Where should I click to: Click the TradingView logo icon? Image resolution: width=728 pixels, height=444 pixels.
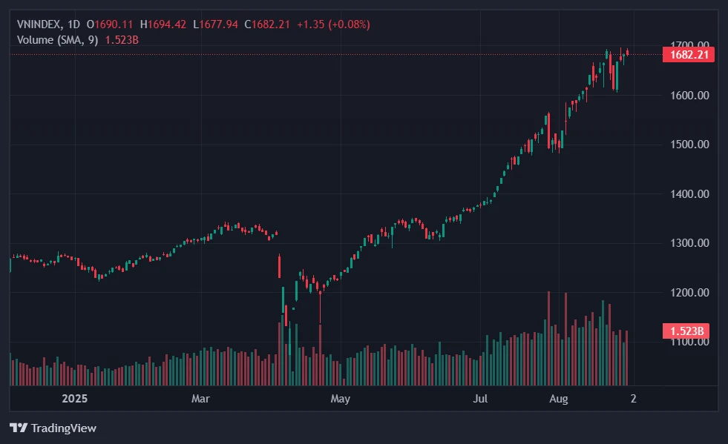pos(18,428)
